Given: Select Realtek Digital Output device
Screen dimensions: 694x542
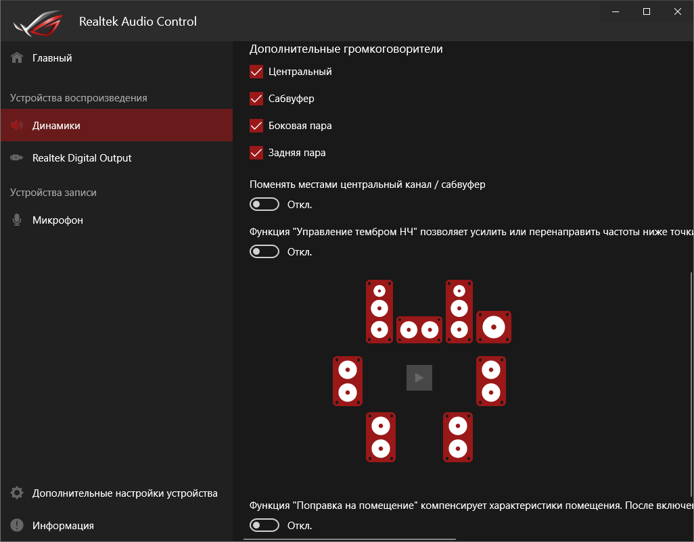Looking at the screenshot, I should pos(82,158).
